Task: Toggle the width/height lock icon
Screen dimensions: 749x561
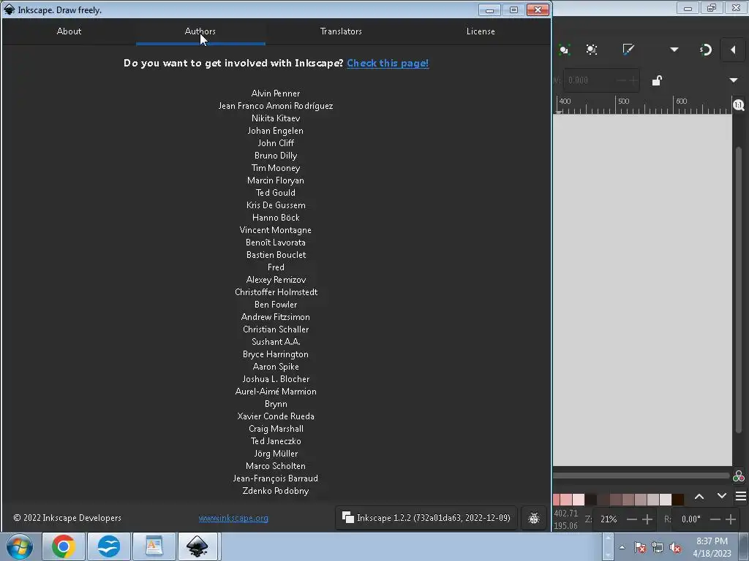Action: 657,80
